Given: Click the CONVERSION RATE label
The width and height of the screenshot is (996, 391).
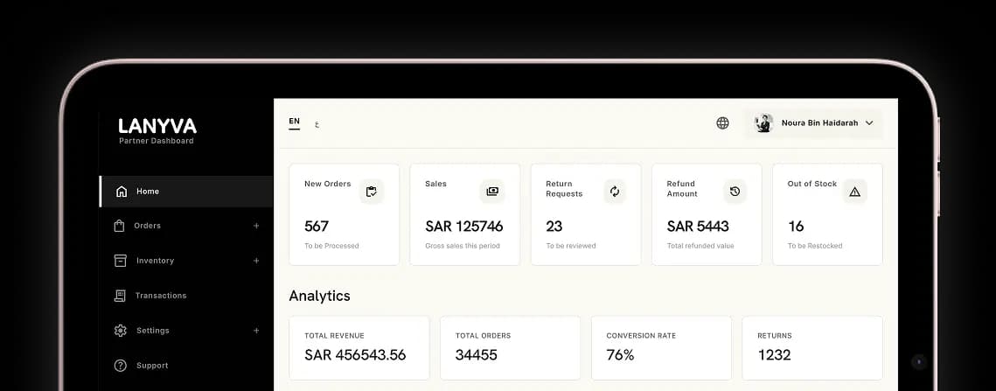Looking at the screenshot, I should [x=641, y=336].
